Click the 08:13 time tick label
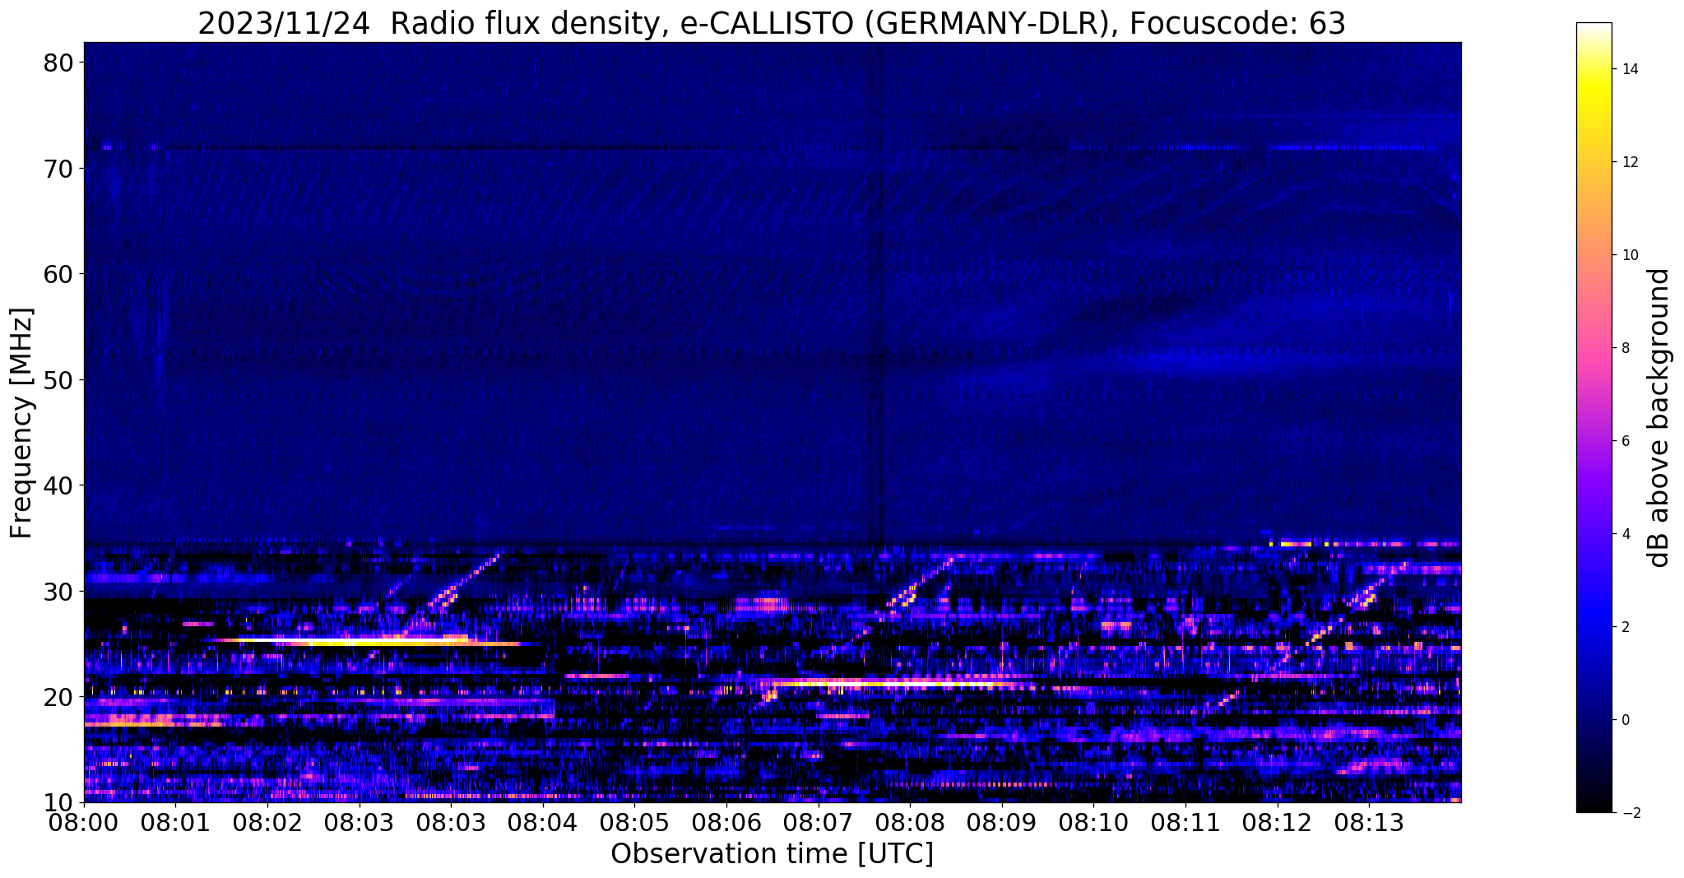This screenshot has height=878, width=1684. (1368, 823)
